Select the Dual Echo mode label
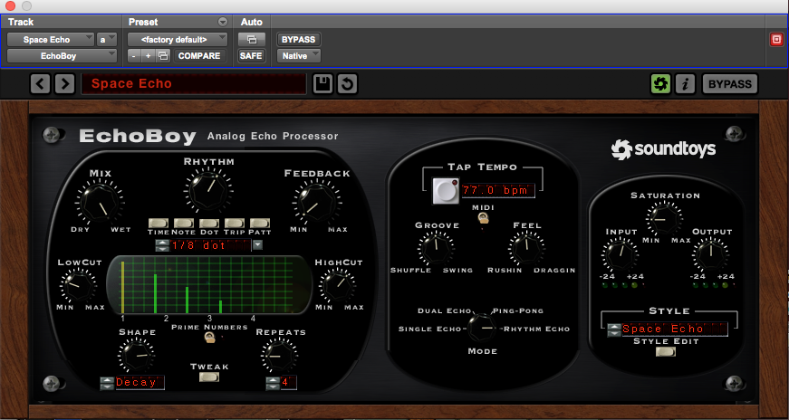Viewport: 789px width, 420px height. pyautogui.click(x=444, y=310)
